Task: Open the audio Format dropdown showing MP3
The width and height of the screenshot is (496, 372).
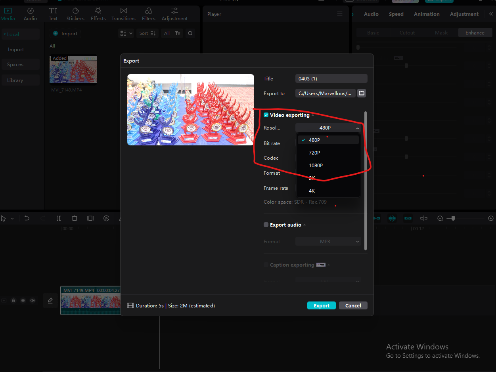Action: 328,241
